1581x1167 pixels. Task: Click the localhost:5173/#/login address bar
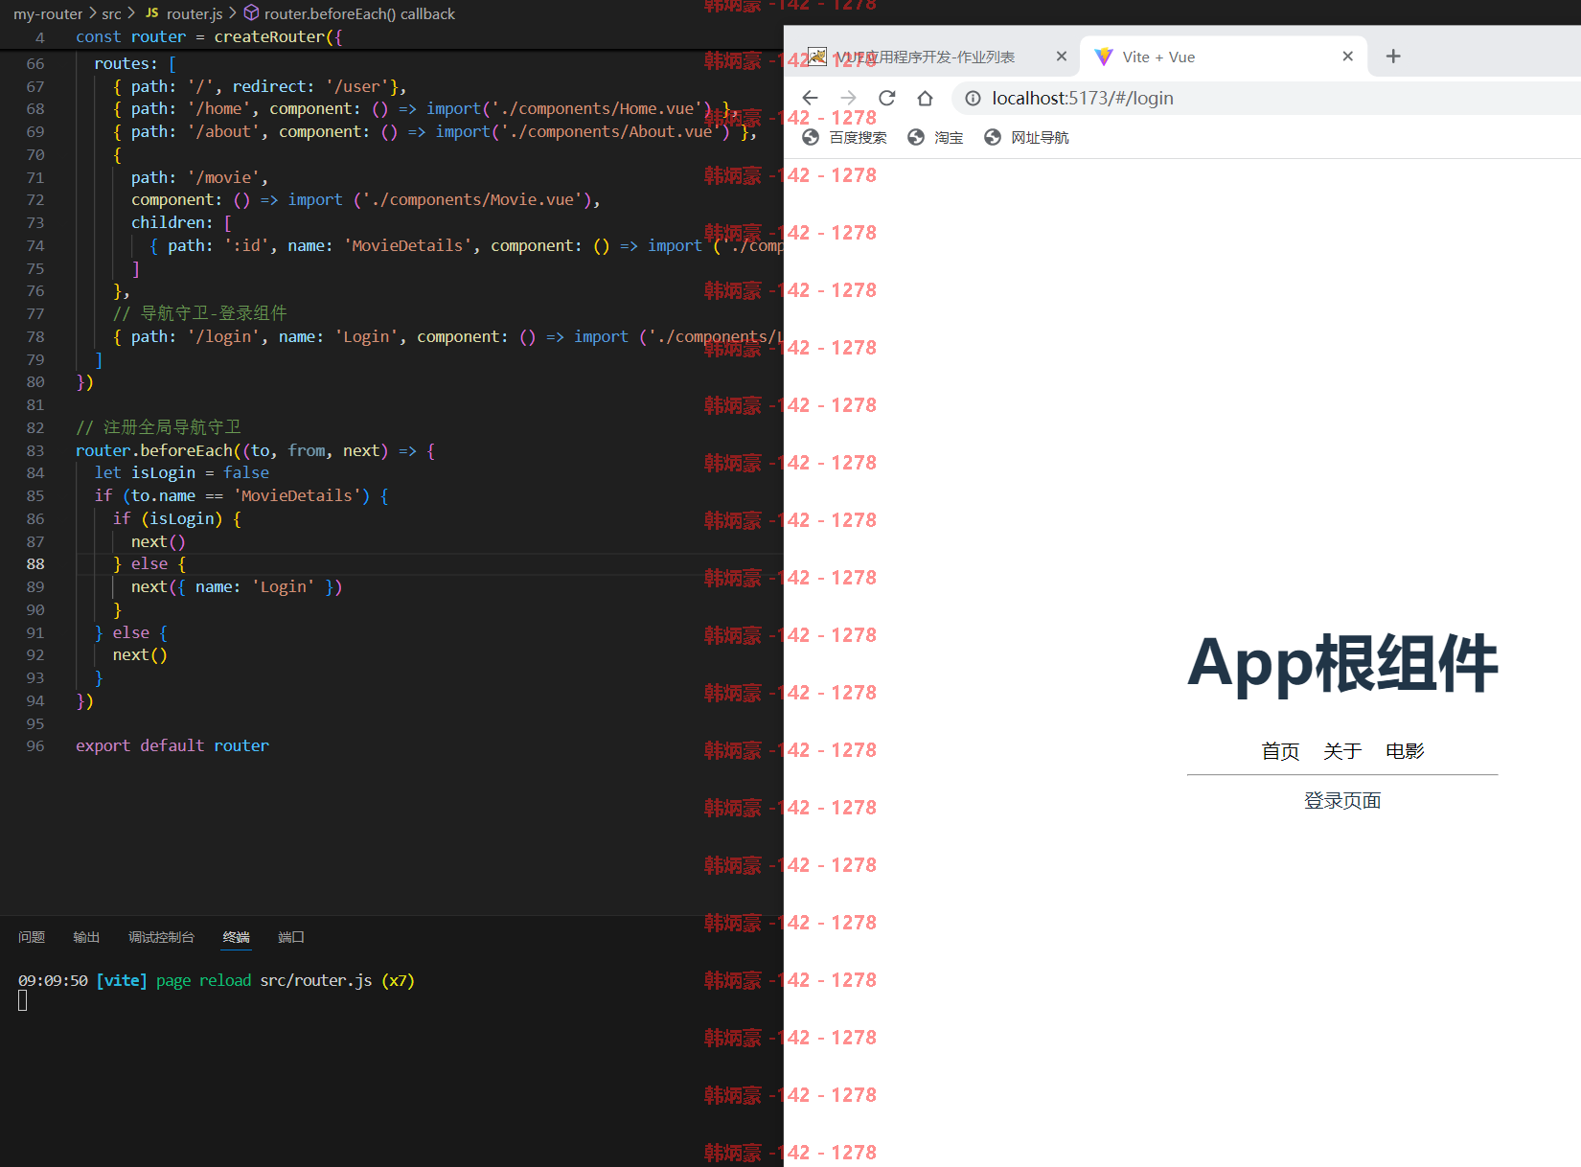1265,98
